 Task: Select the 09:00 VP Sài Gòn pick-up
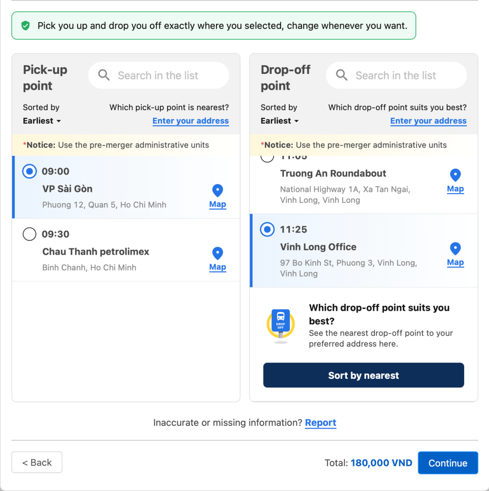coord(29,171)
